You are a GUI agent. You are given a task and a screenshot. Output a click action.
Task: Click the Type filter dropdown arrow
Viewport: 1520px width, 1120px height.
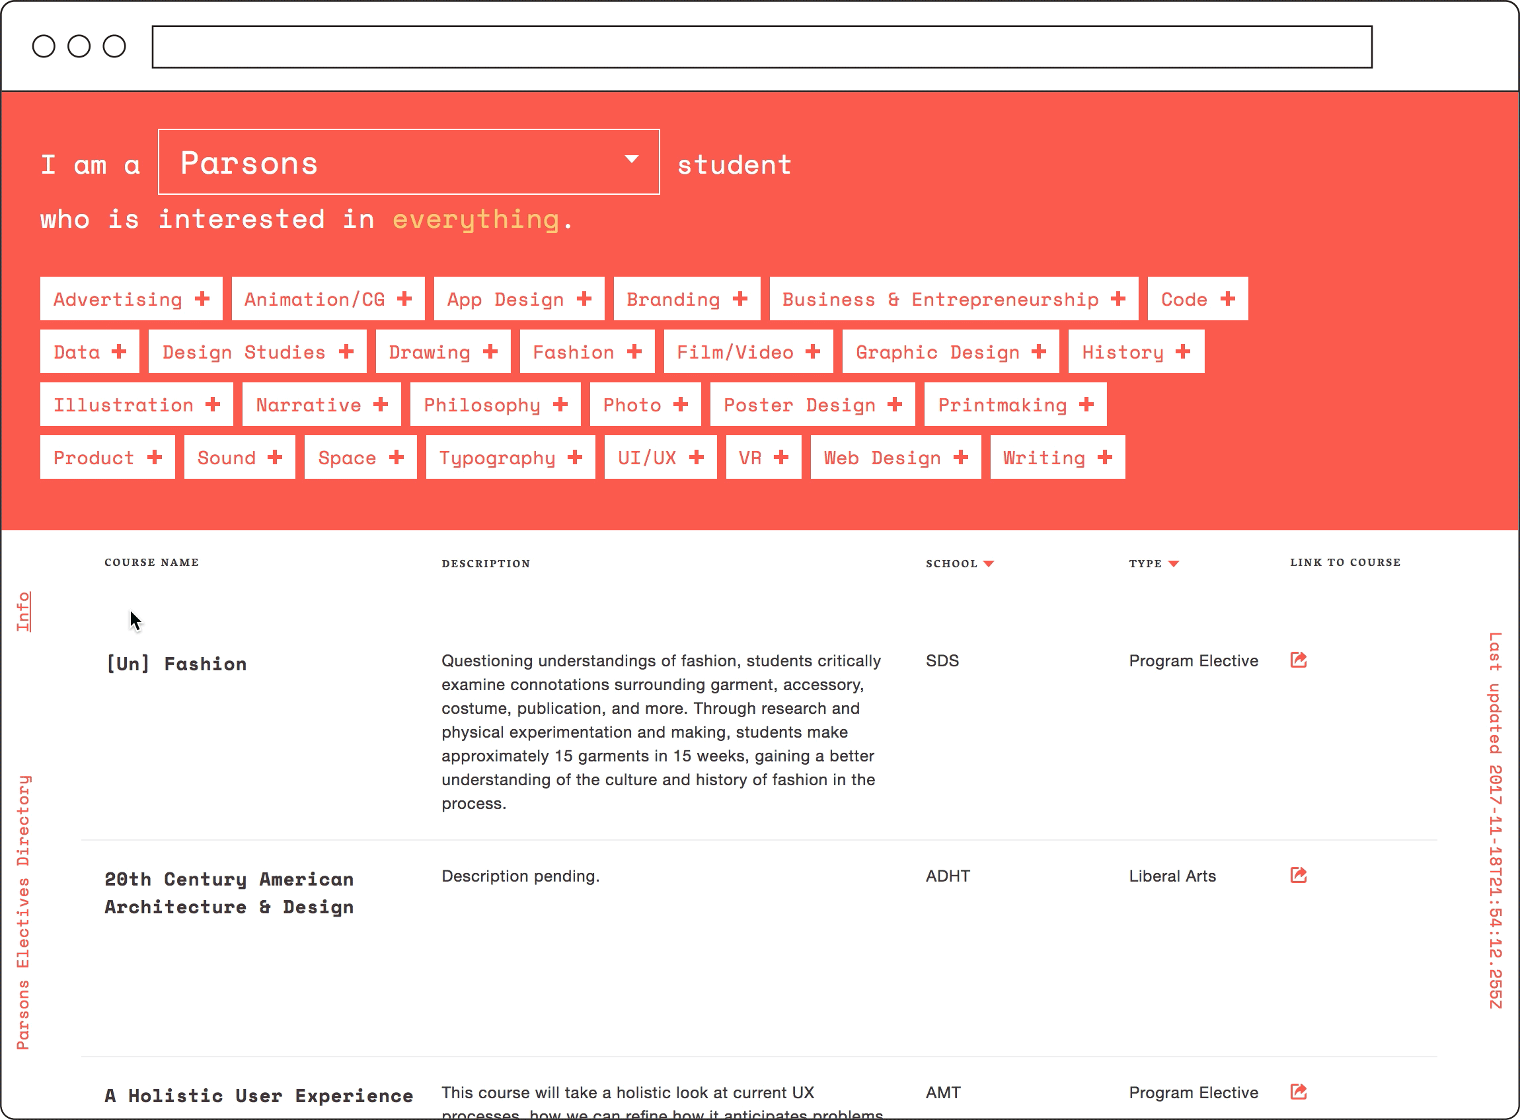click(1174, 563)
